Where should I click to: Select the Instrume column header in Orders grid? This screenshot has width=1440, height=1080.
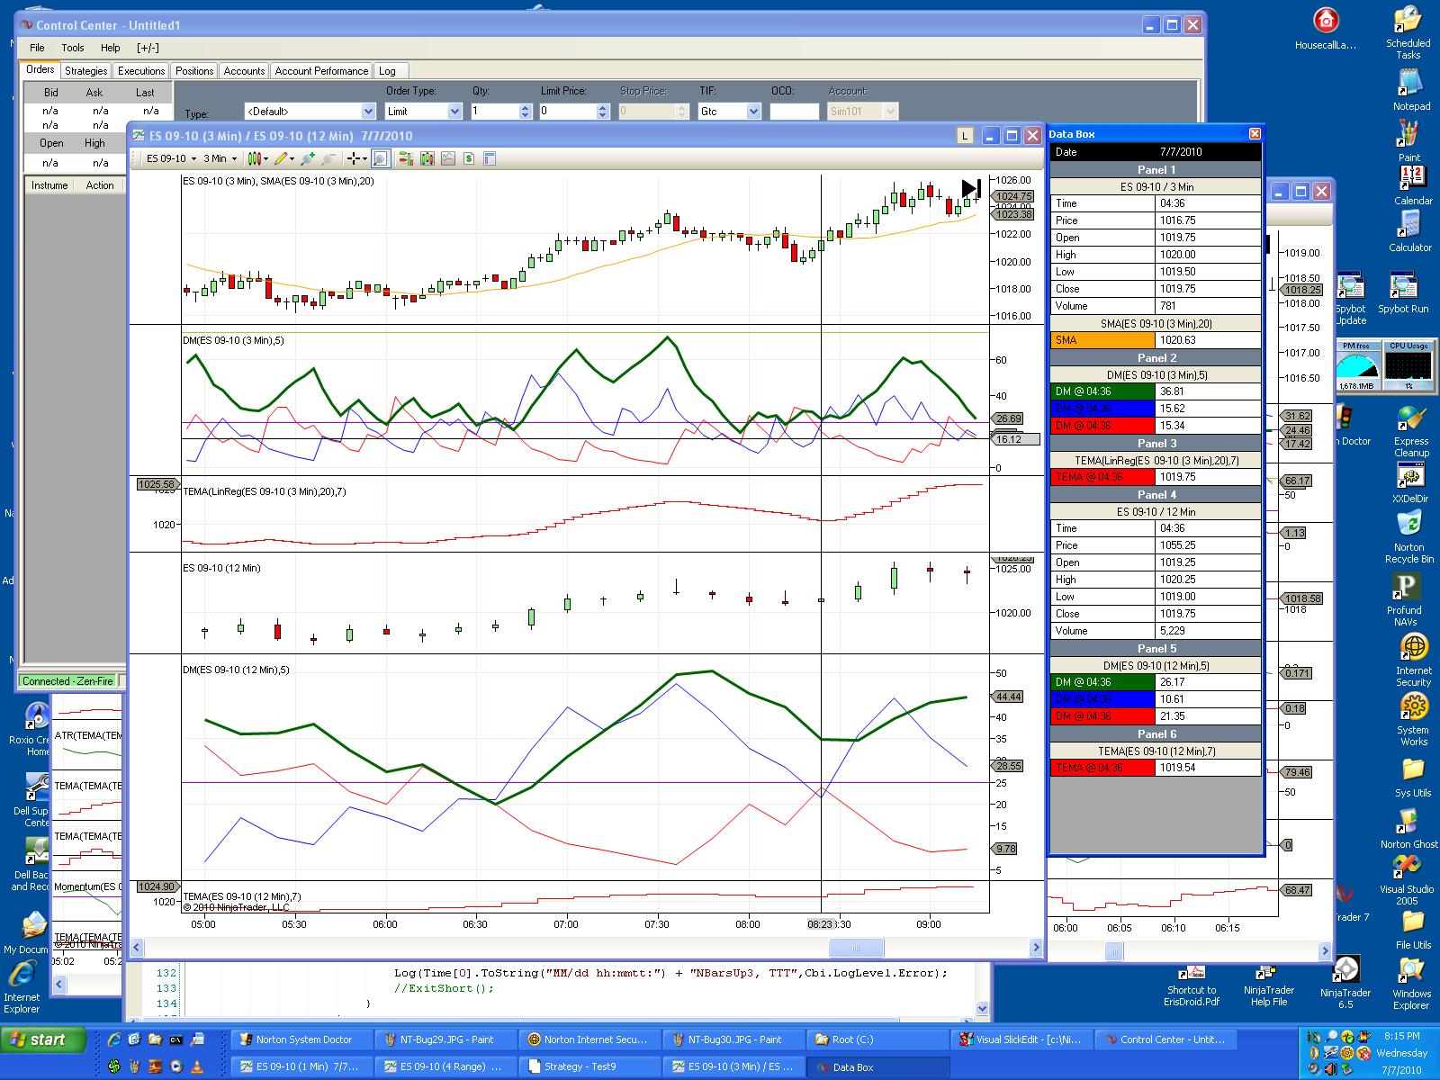[x=49, y=185]
